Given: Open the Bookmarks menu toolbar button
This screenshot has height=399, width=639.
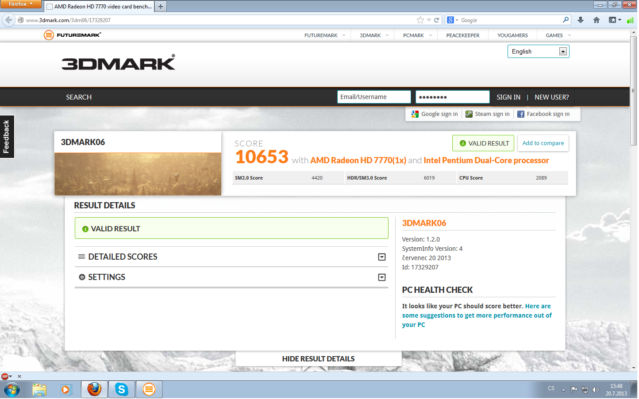Looking at the screenshot, I should (x=615, y=20).
